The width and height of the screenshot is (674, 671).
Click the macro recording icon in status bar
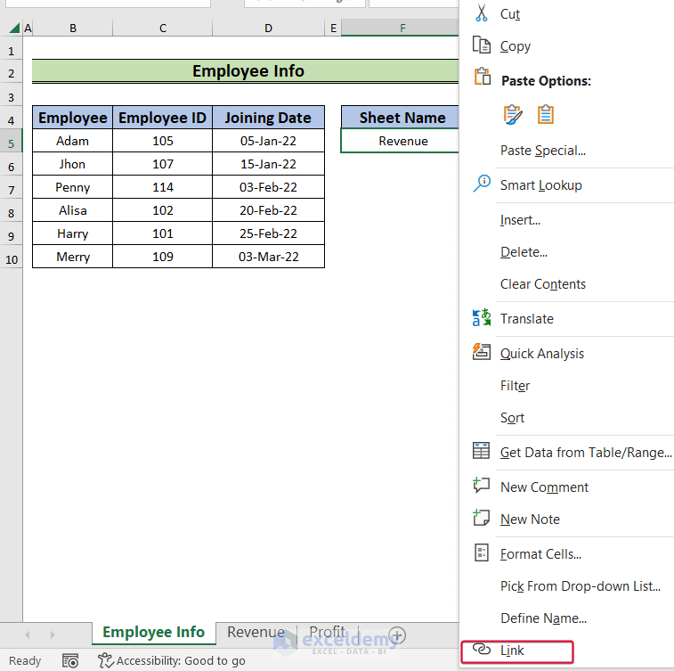point(70,660)
